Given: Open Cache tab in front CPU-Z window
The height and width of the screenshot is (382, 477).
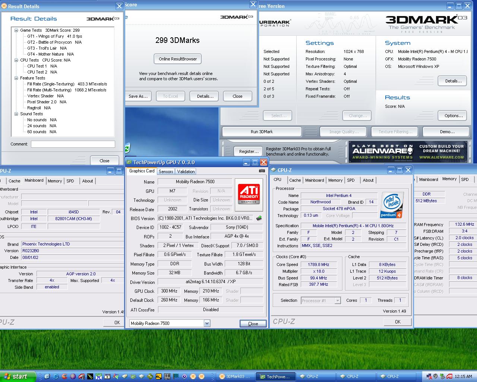Looking at the screenshot, I should pos(295,180).
